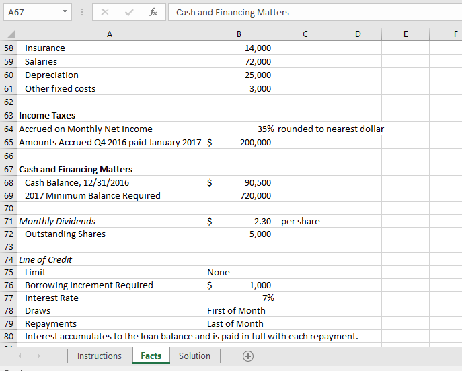The image size is (462, 371).
Task: Click the 3,000 value cell
Action: (239, 88)
